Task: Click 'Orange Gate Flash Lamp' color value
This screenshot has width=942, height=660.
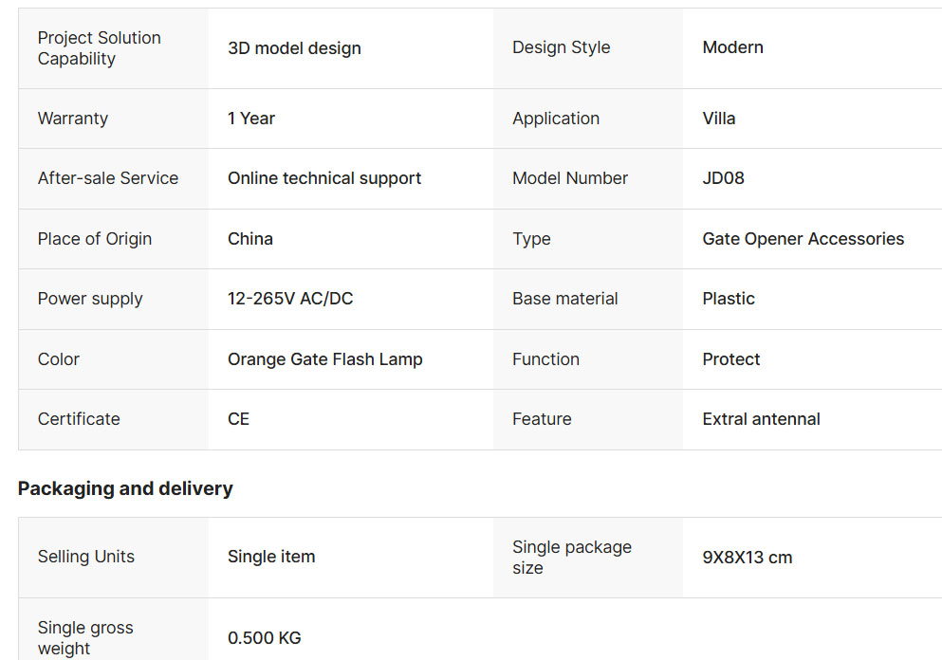Action: tap(324, 359)
